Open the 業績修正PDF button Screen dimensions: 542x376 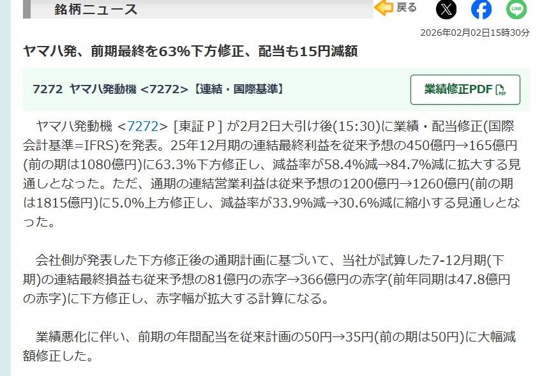[x=465, y=89]
